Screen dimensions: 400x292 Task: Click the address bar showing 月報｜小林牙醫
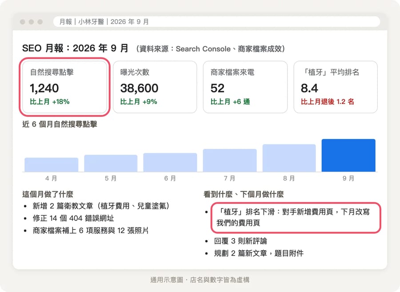pos(216,22)
